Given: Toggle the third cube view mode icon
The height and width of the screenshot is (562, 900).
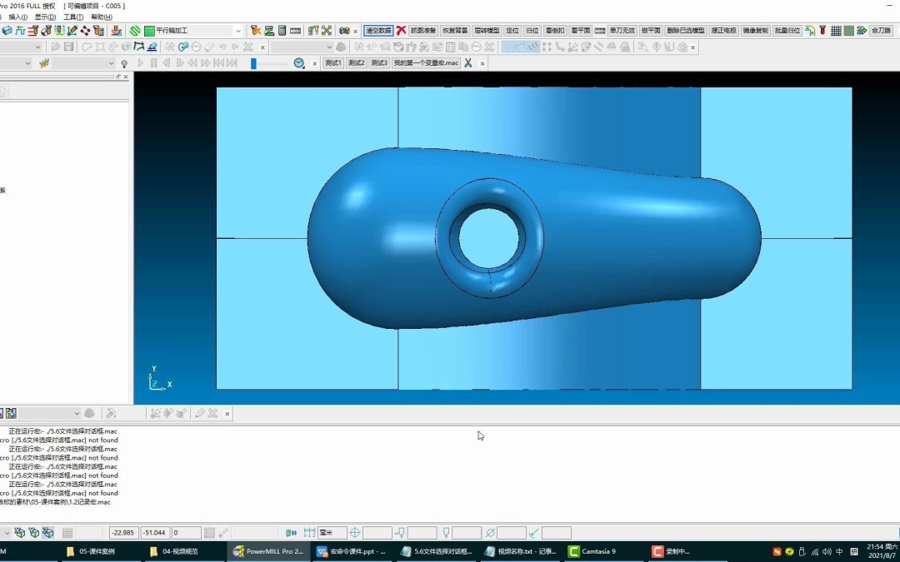Looking at the screenshot, I should point(47,533).
